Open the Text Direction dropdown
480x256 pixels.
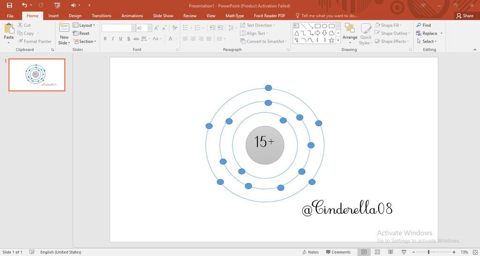point(257,25)
